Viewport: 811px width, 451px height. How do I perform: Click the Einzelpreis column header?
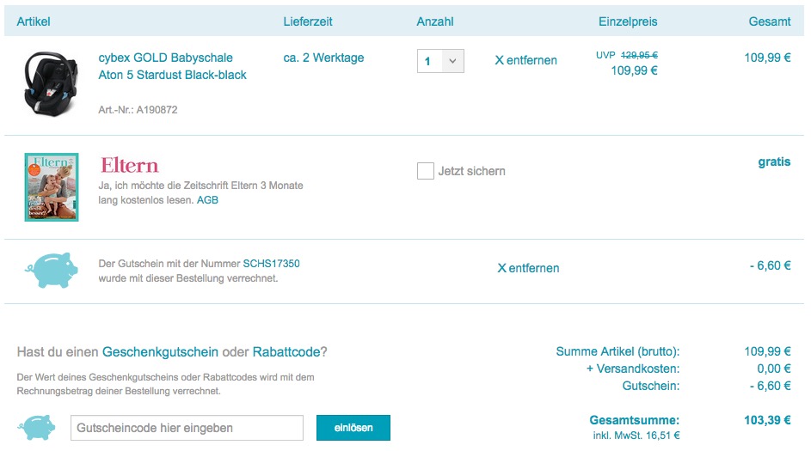(x=628, y=21)
